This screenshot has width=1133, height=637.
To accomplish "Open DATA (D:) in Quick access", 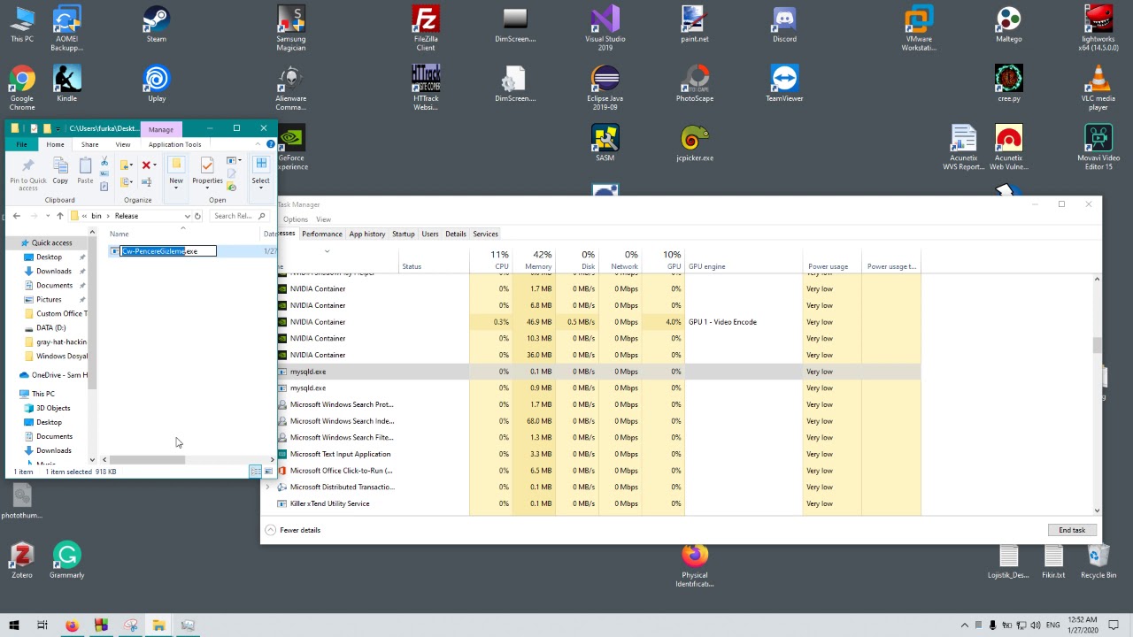I will click(x=50, y=327).
